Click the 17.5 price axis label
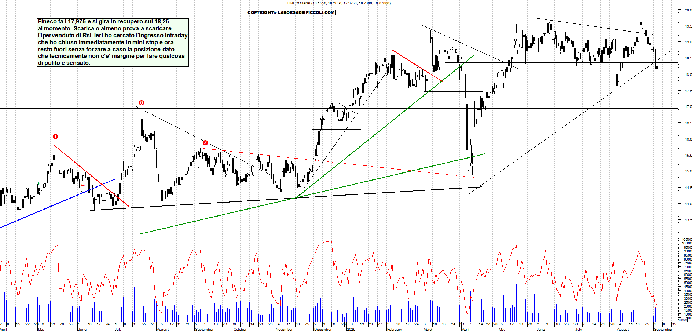This screenshot has height=331, width=693. tap(688, 91)
